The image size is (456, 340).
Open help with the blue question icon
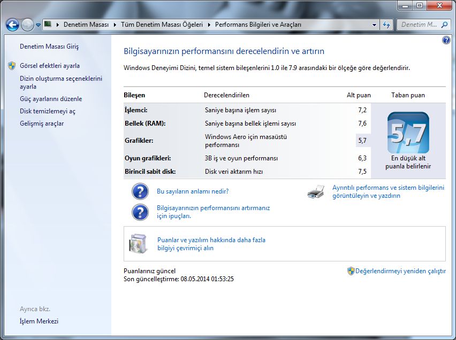[446, 40]
